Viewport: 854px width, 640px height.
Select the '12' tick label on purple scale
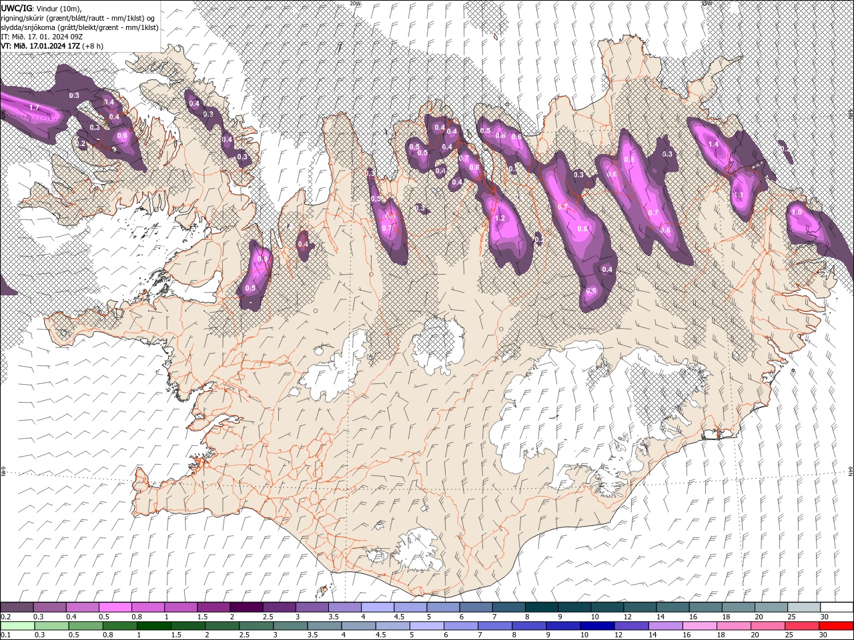click(x=627, y=617)
